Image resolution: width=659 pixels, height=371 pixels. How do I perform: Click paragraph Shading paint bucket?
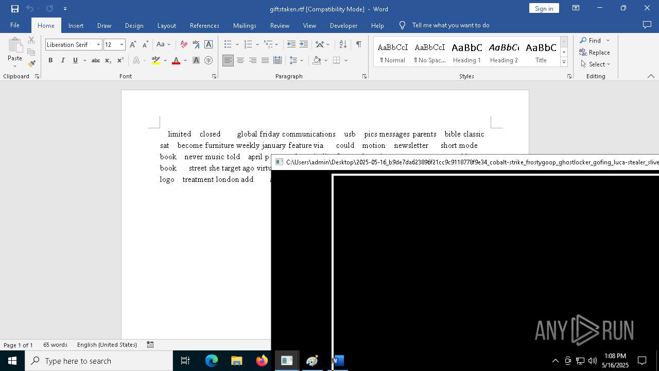(x=317, y=60)
